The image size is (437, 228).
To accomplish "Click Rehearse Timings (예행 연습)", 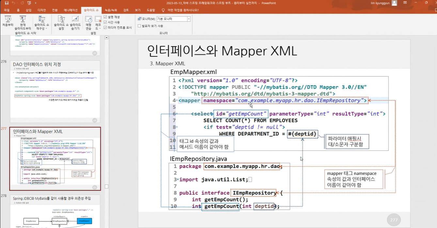I will pos(88,23).
